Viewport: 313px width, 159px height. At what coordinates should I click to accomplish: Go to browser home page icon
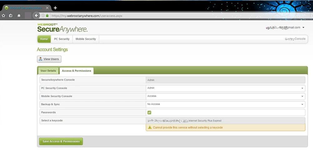coord(19,16)
